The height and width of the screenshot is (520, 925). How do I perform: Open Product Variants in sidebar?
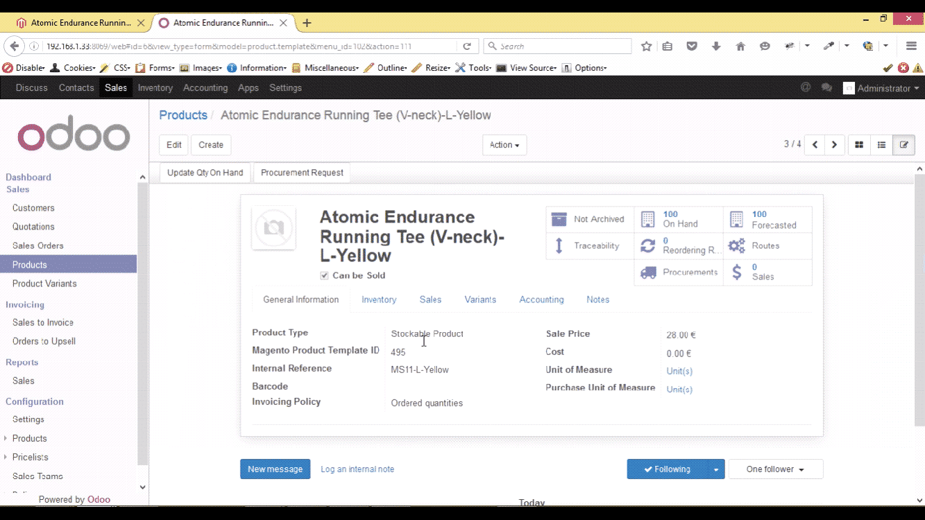pos(44,284)
